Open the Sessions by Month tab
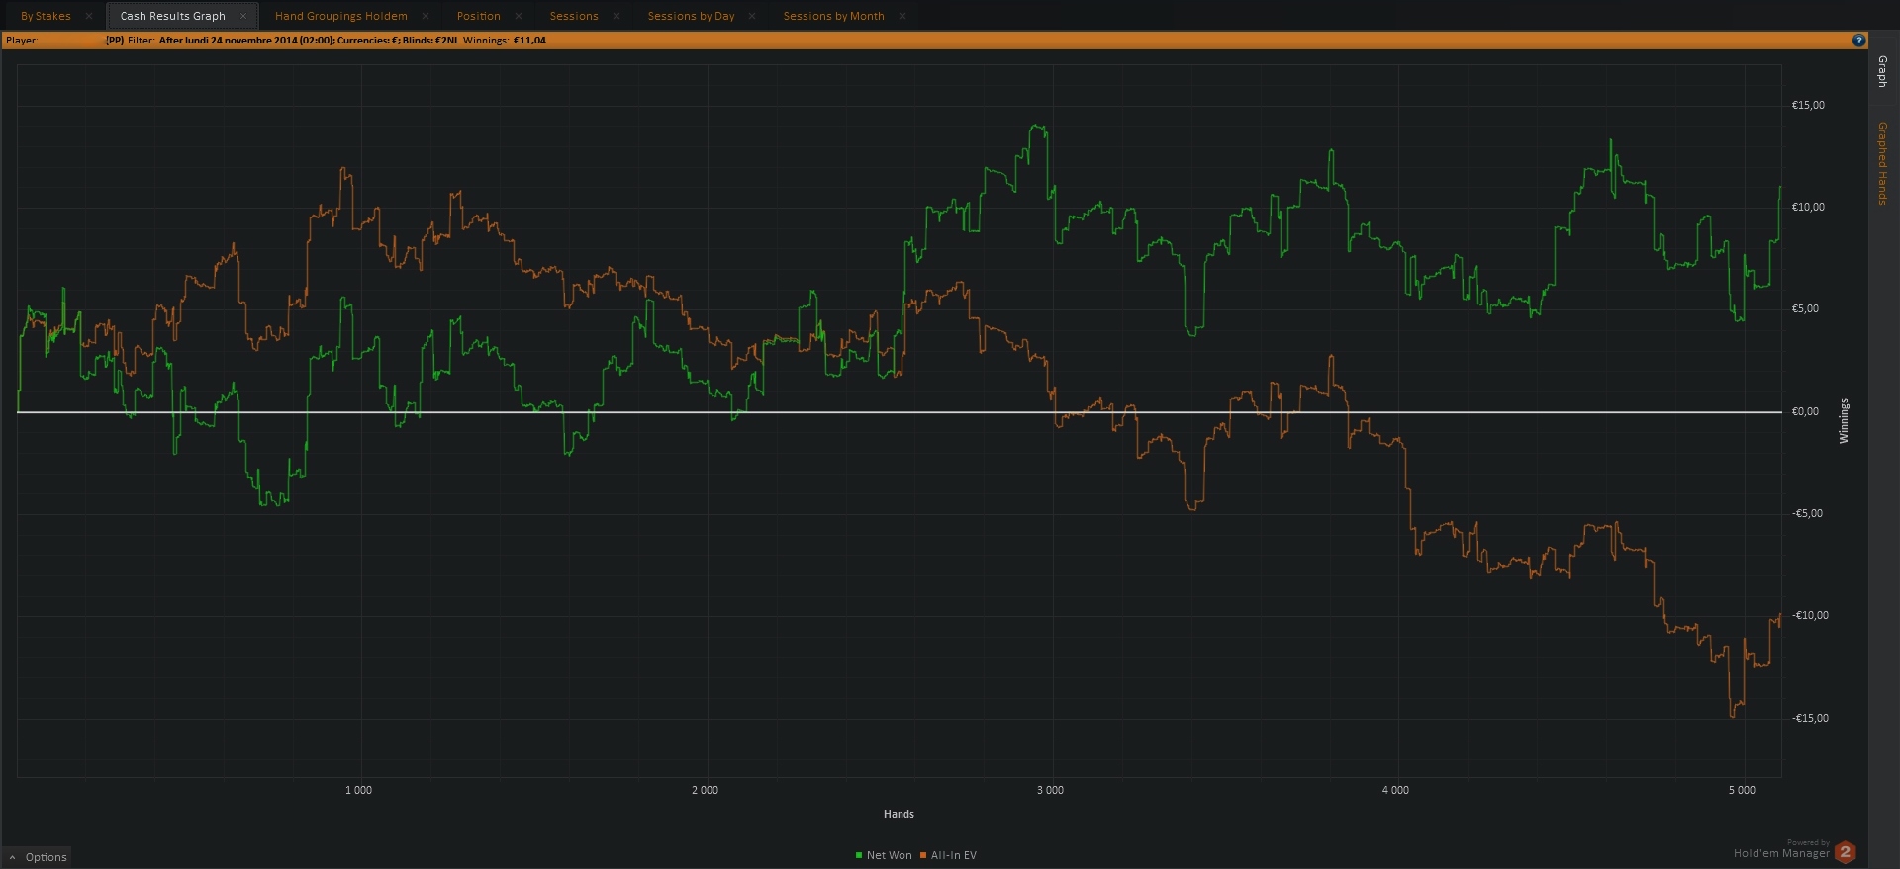 coord(833,16)
